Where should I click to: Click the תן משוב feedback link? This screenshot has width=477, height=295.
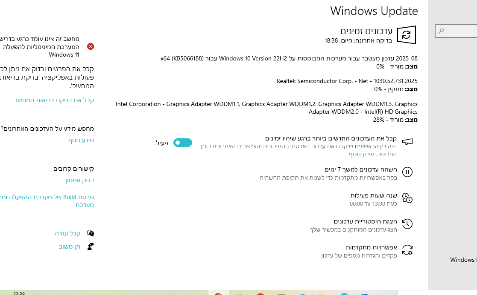[x=69, y=246]
